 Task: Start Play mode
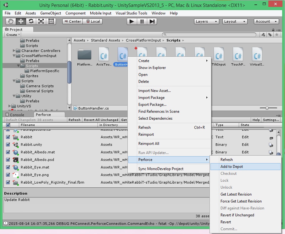pyautogui.click(x=132, y=21)
